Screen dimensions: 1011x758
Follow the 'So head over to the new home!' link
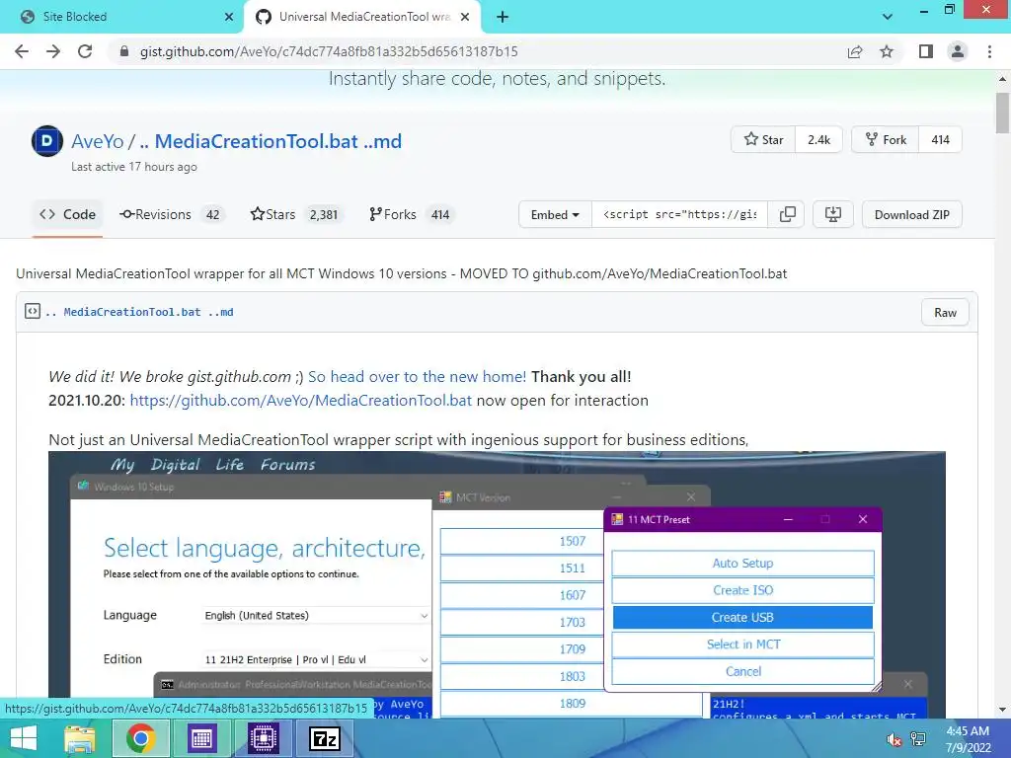click(x=418, y=376)
